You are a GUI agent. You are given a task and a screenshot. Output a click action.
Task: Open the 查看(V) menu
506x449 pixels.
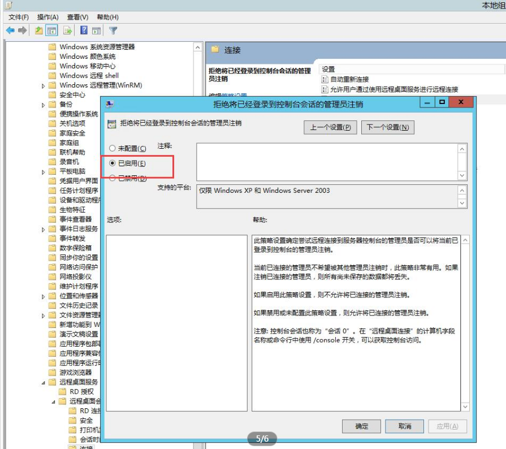click(x=77, y=18)
